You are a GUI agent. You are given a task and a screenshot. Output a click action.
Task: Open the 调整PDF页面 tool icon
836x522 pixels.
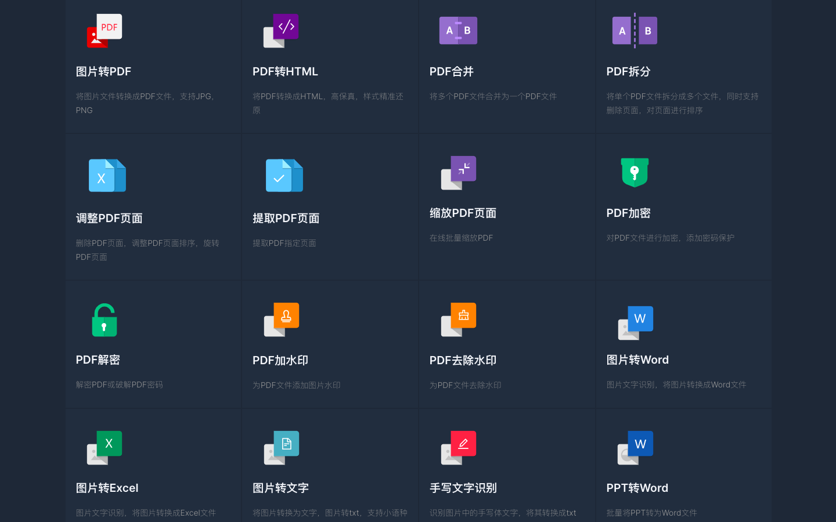point(107,176)
